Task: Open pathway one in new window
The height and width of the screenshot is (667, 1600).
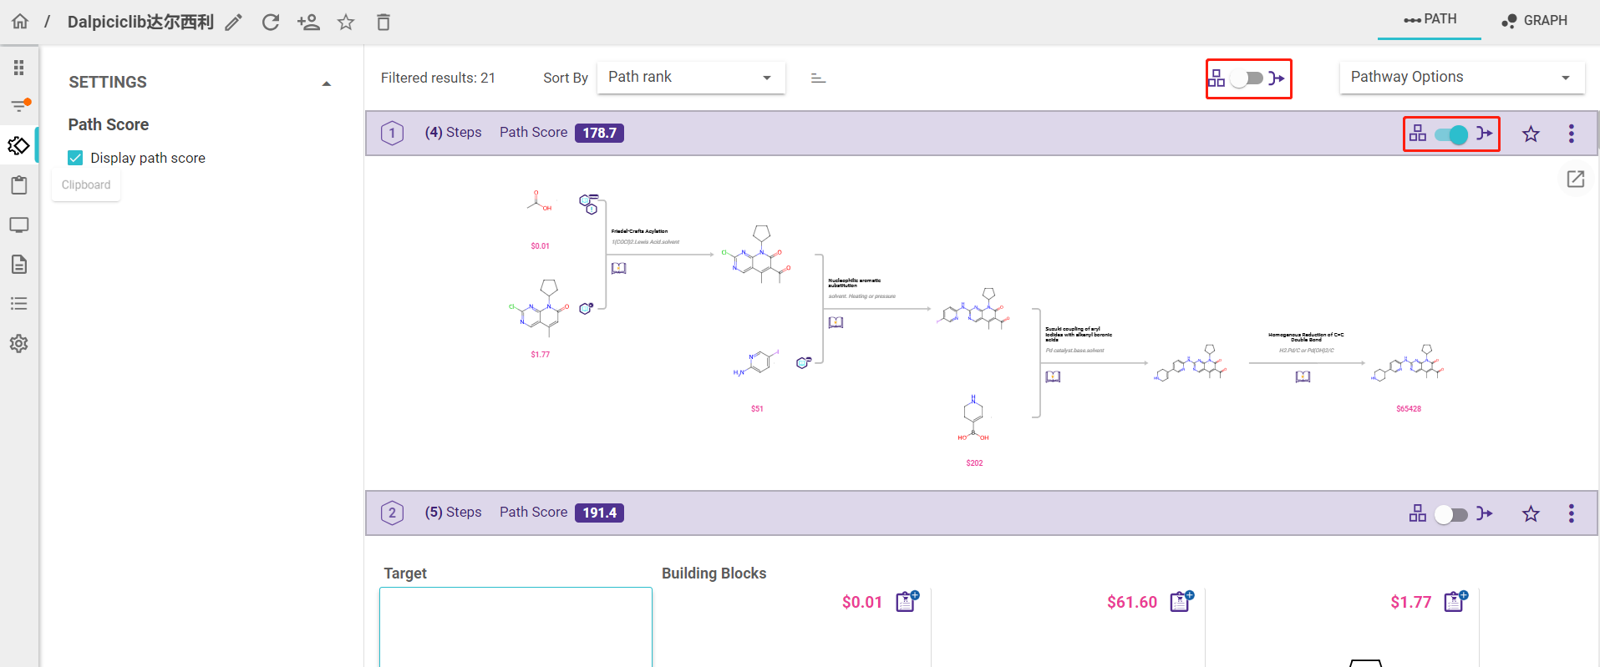Action: coord(1576,179)
